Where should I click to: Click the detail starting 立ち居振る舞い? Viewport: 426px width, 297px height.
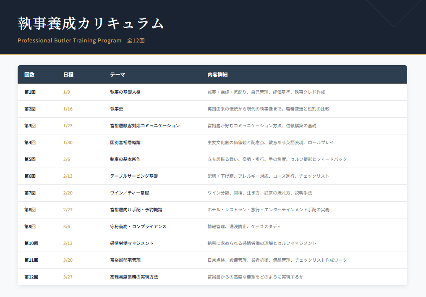point(277,159)
